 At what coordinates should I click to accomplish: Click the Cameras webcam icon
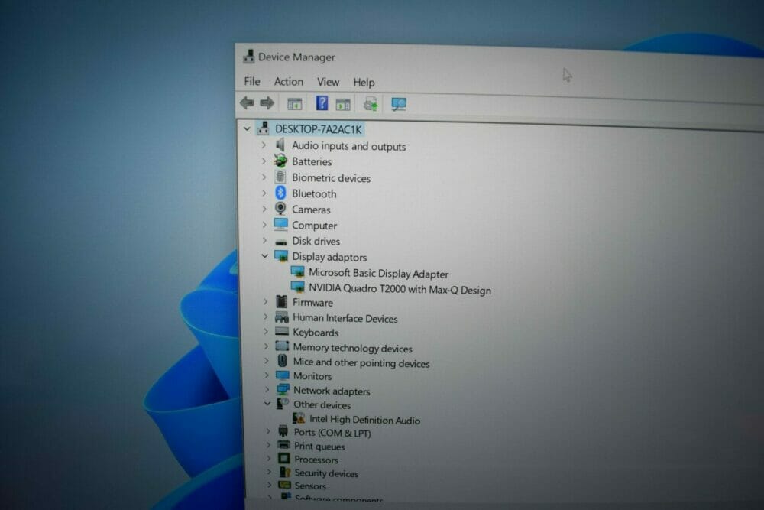point(280,209)
